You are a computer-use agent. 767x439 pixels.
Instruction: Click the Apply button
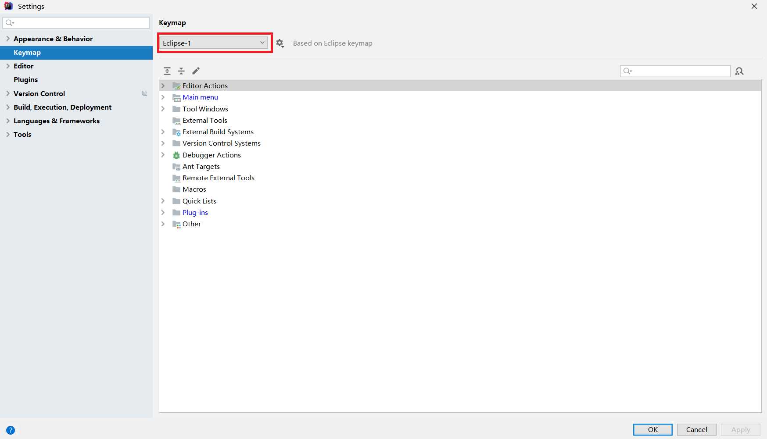(x=741, y=430)
